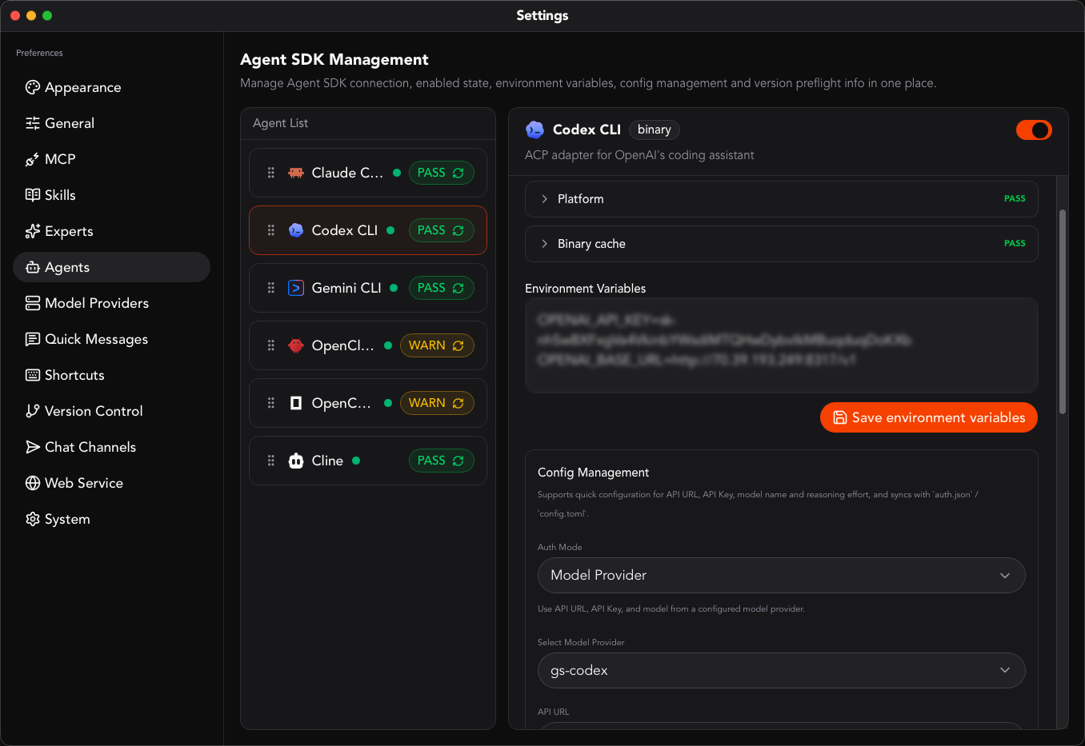
Task: Expand the Platform preflight section
Action: pos(782,199)
